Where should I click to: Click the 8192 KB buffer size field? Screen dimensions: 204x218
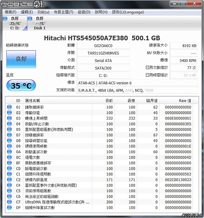184,46
